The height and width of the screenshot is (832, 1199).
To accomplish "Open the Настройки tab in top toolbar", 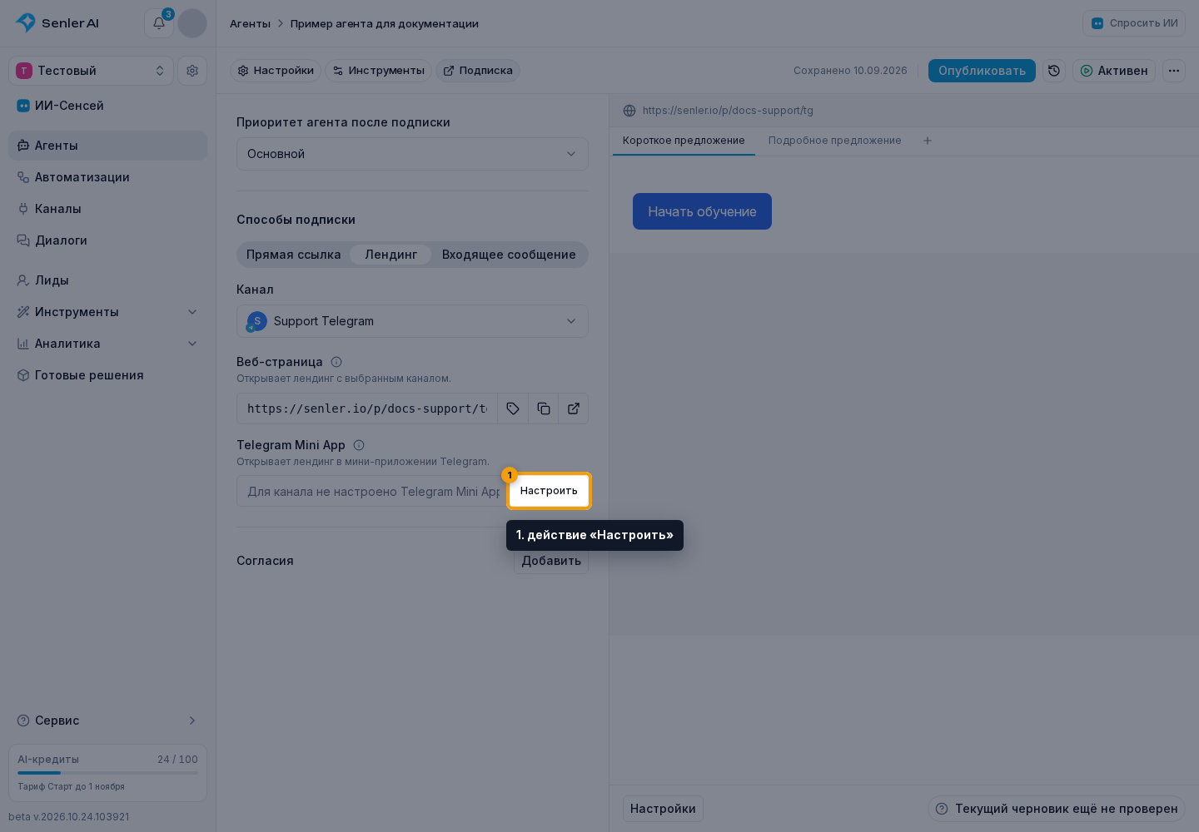I will (276, 71).
